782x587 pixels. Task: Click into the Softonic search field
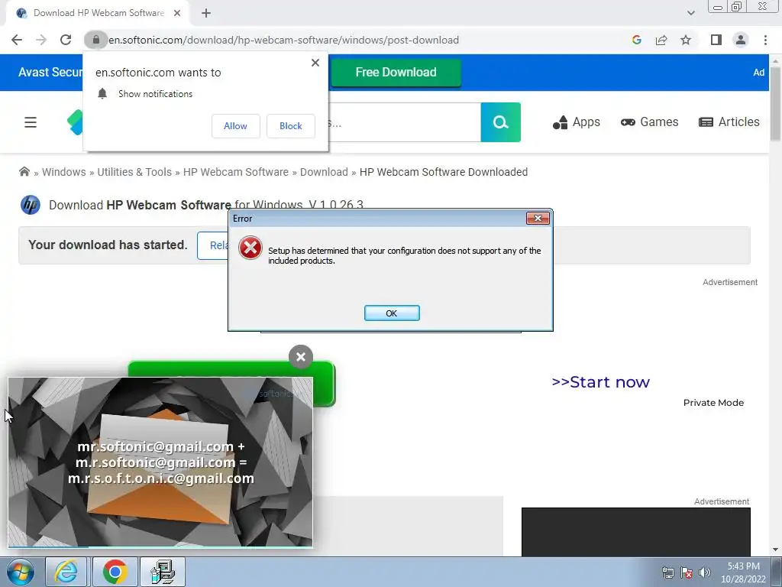(405, 122)
